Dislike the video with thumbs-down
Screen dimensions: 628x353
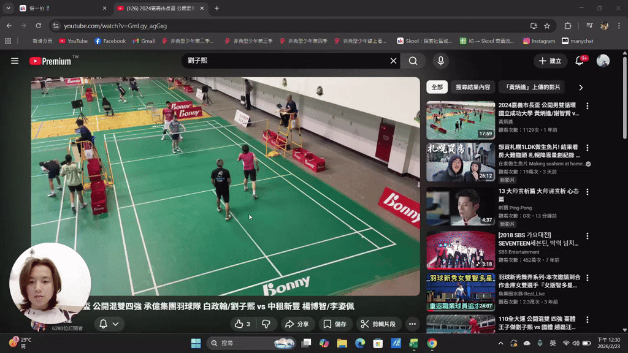pyautogui.click(x=266, y=324)
